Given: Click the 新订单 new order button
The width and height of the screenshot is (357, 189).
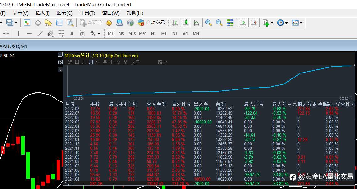Looking at the screenshot, I should click(x=91, y=23).
